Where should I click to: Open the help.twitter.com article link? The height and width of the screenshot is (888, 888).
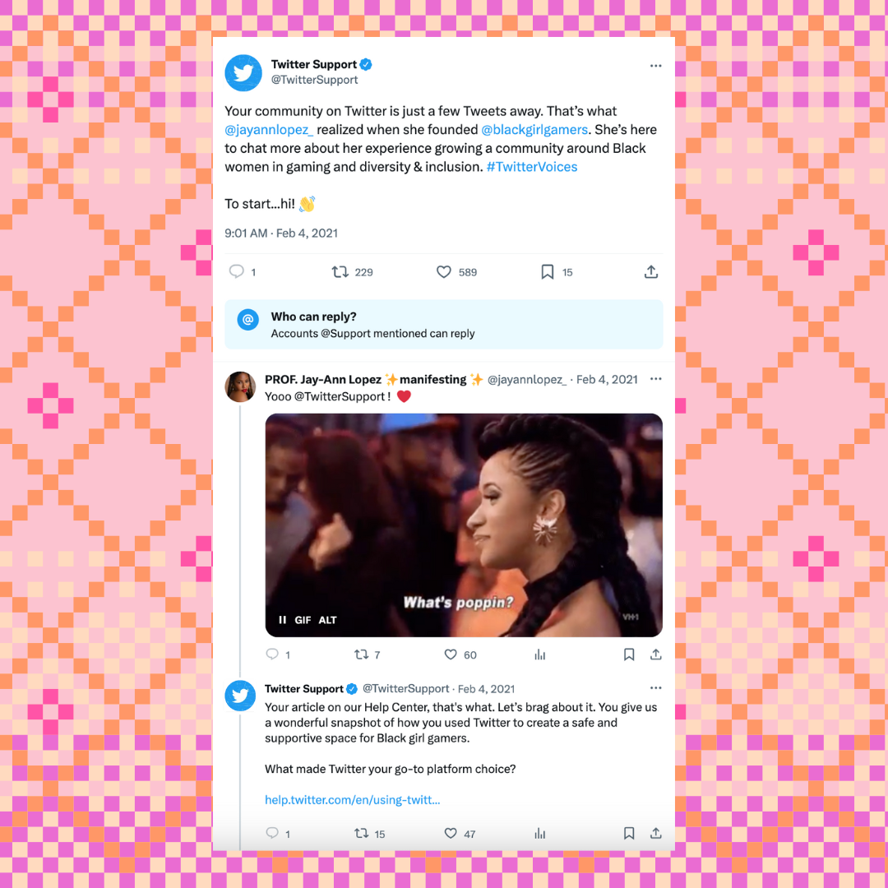[352, 800]
